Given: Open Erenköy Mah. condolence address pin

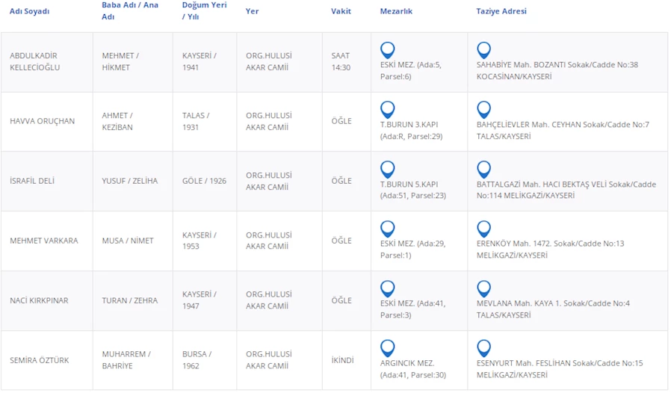Looking at the screenshot, I should point(483,229).
